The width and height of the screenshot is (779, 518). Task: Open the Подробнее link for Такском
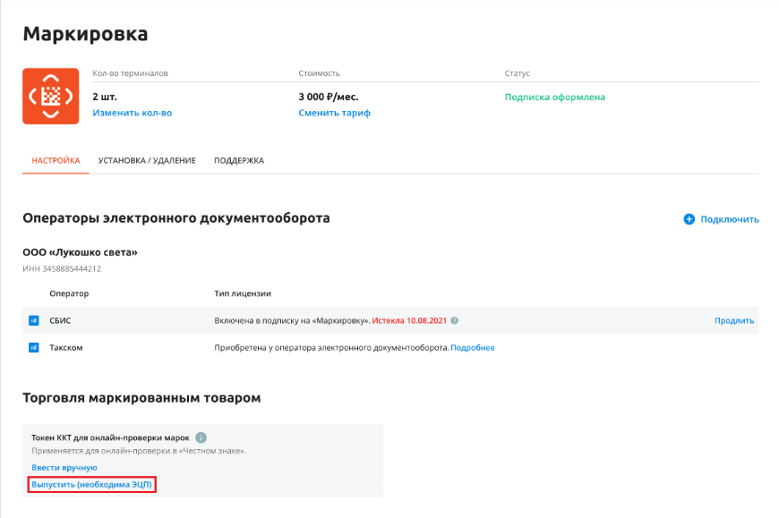(x=473, y=348)
